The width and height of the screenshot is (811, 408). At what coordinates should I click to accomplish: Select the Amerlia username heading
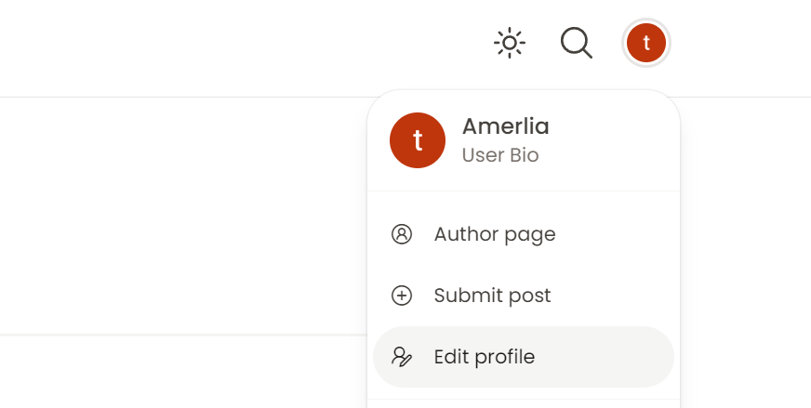pos(505,126)
